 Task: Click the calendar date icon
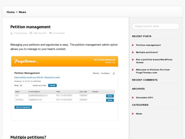31,33
